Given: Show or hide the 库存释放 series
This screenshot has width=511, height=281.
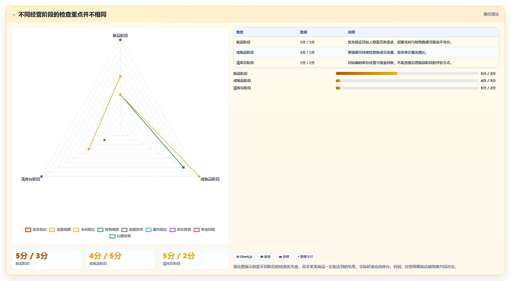Looking at the screenshot, I should pos(180,230).
